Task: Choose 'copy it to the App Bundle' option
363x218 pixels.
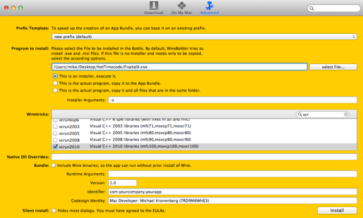Action: [55, 84]
